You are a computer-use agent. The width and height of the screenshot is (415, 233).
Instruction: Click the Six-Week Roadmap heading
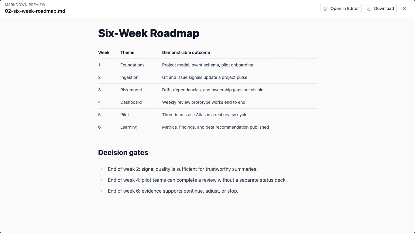tap(149, 33)
